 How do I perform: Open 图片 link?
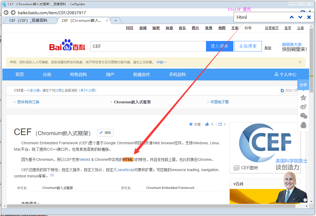(195, 28)
